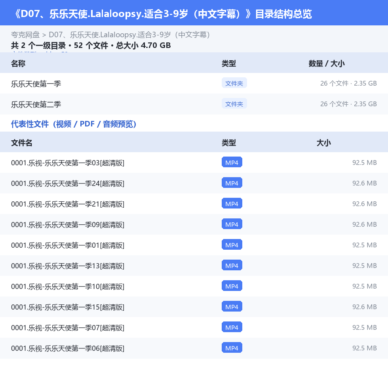Click MP4 badge of episode 01 row
Image resolution: width=388 pixels, height=371 pixels.
coord(232,245)
